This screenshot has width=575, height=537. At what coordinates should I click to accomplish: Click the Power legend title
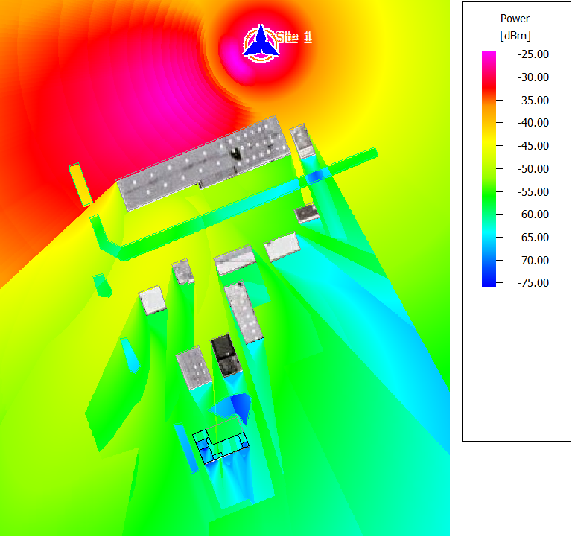(x=514, y=19)
